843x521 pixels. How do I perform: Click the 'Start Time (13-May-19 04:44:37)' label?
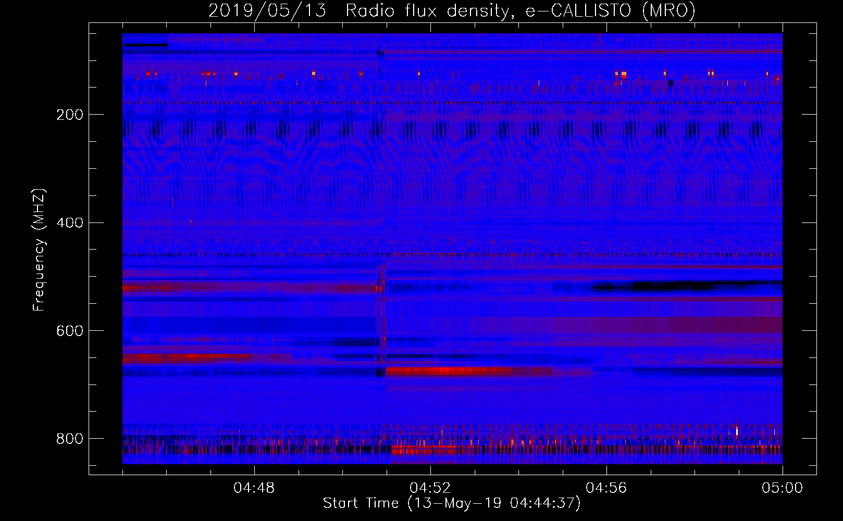pos(452,503)
